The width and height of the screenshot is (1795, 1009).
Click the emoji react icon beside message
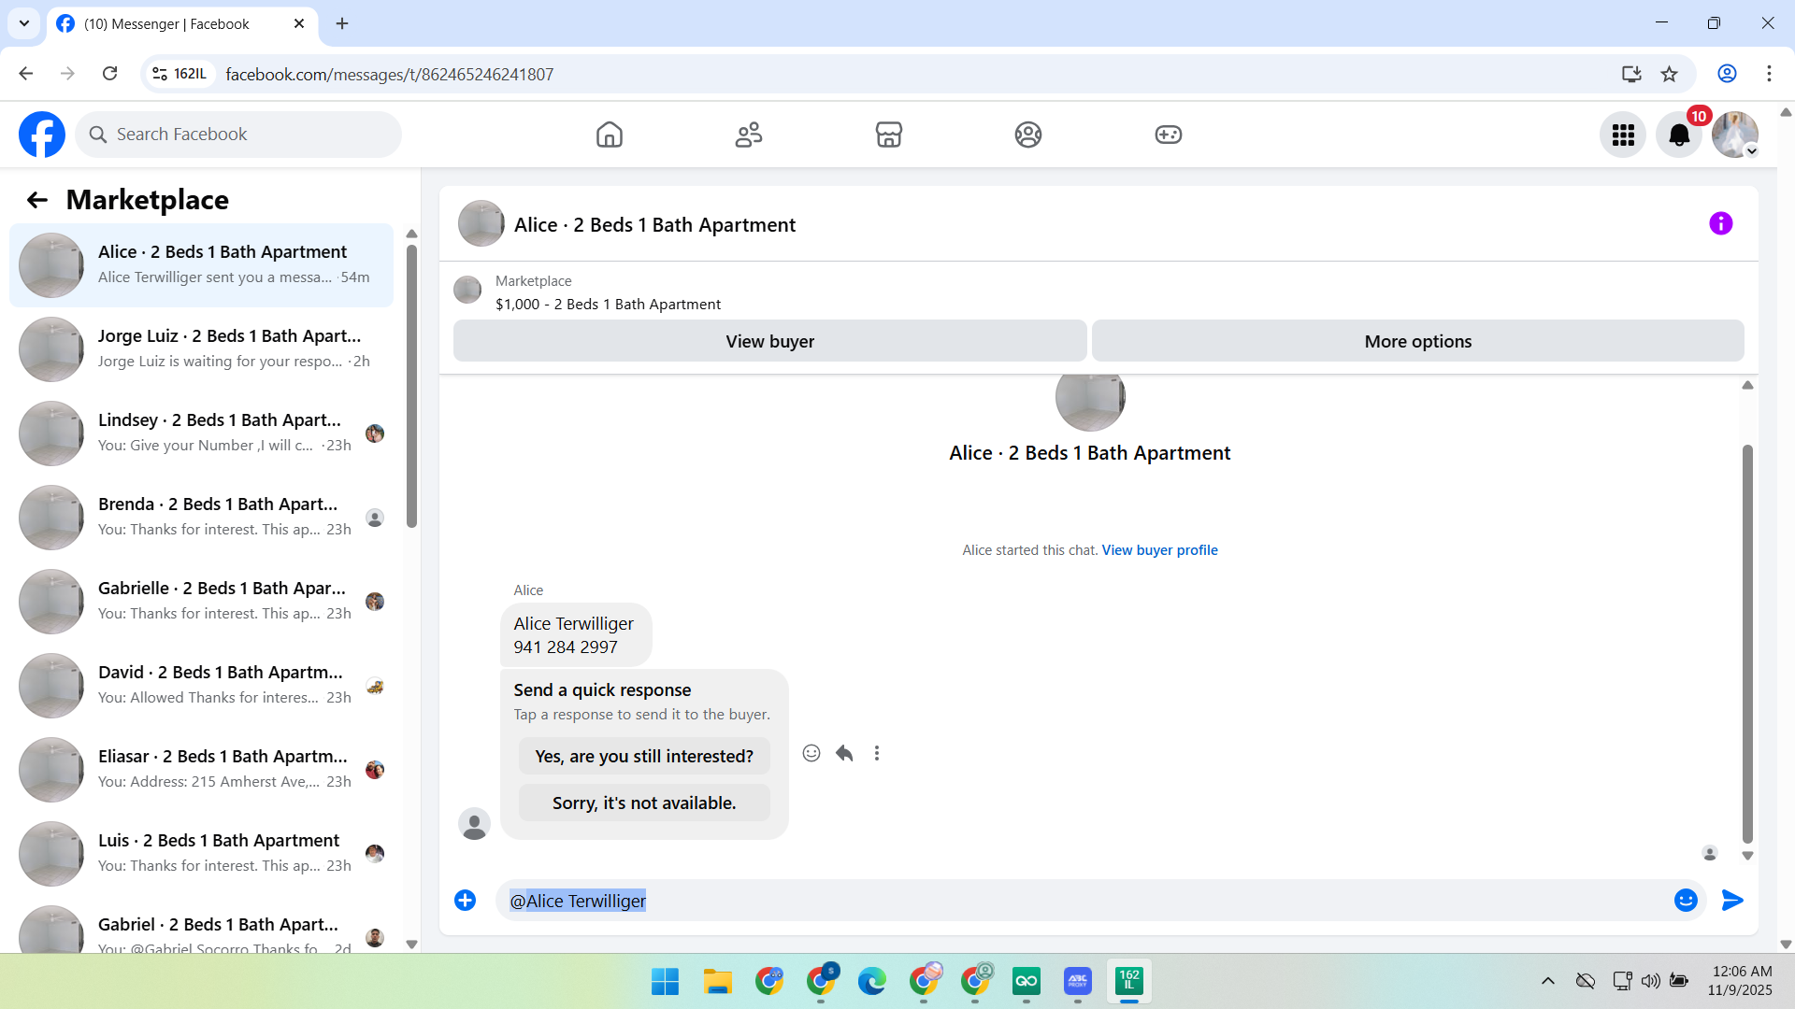(811, 753)
